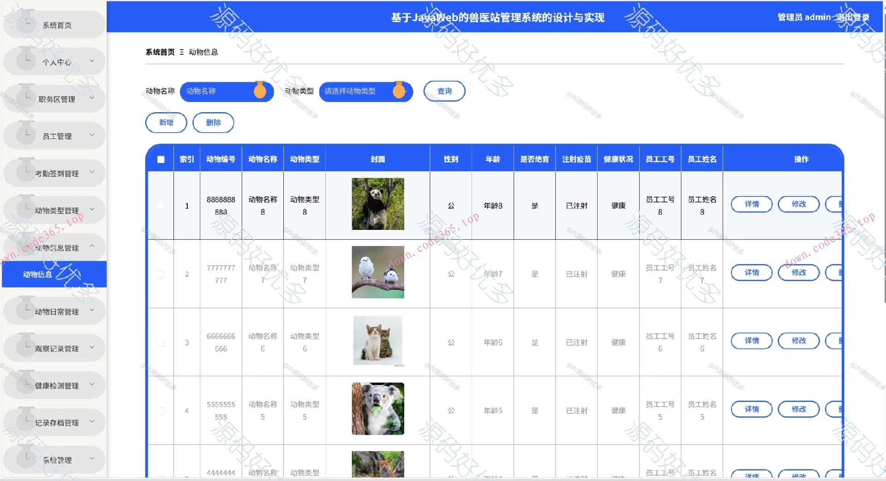Check the checkbox for row 3
The width and height of the screenshot is (886, 481).
click(x=161, y=342)
